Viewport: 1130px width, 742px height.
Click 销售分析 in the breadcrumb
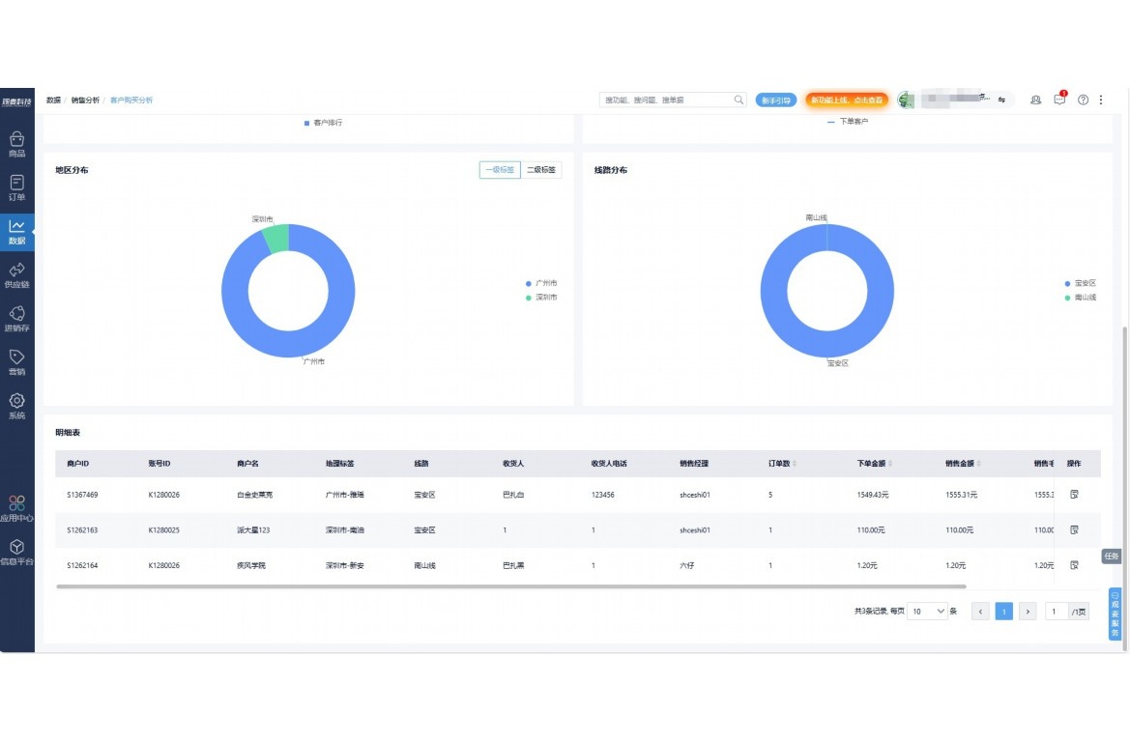[85, 100]
